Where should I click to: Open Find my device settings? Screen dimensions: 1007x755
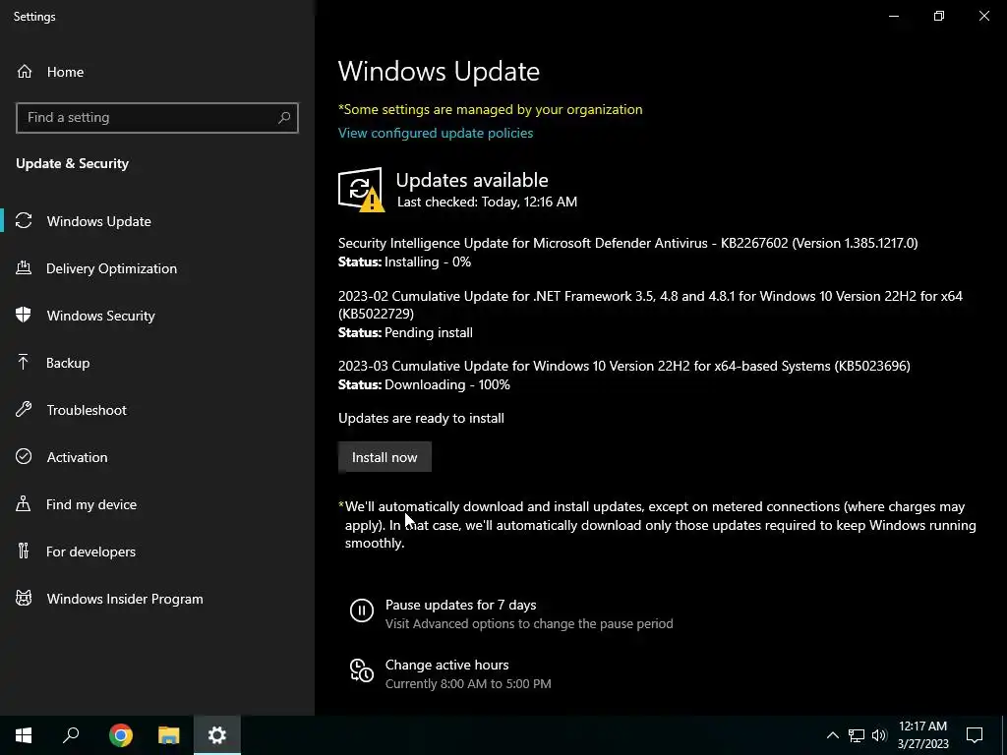157,504
